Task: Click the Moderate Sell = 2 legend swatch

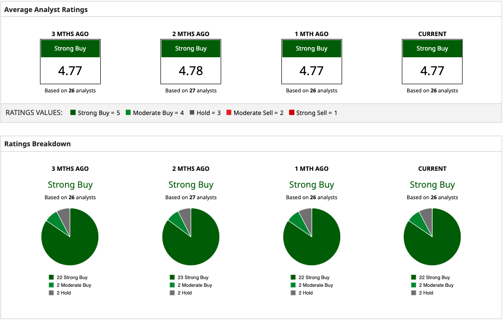Action: click(229, 112)
